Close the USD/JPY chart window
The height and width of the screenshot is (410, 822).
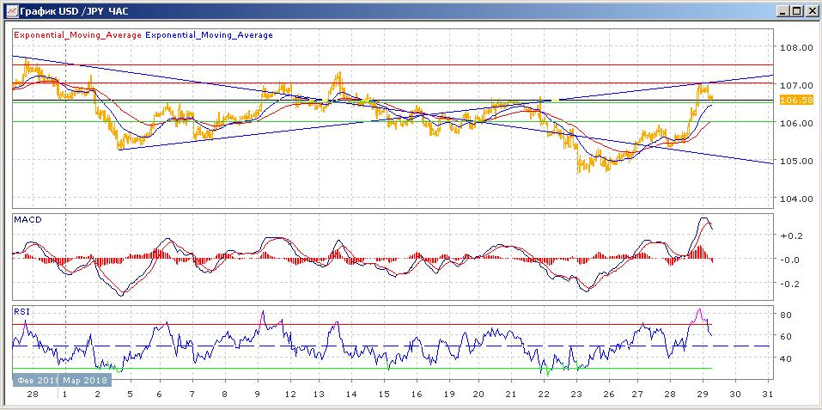point(810,11)
